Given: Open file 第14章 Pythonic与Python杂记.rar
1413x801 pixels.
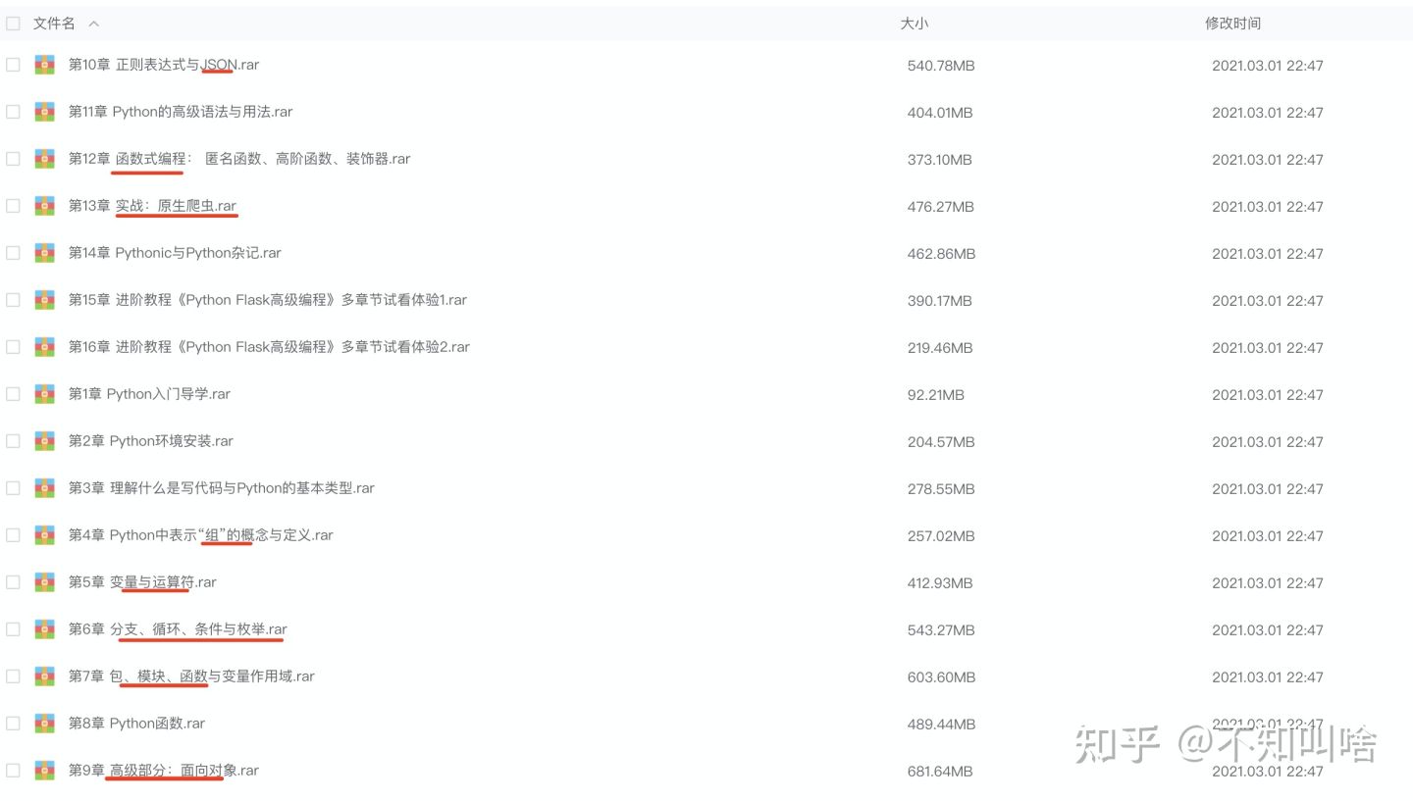Looking at the screenshot, I should [x=175, y=253].
